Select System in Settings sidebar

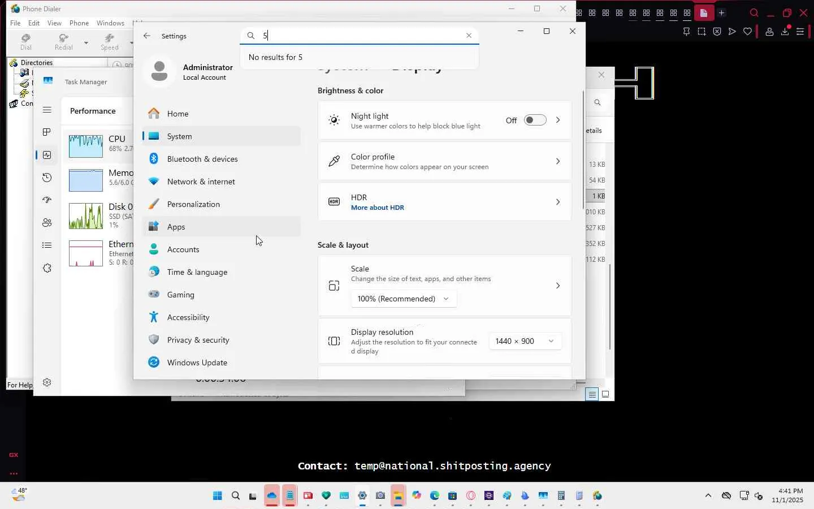tap(221, 136)
